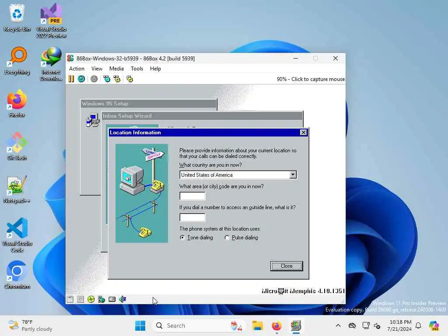Click '90% - Click to capture mouse' text
This screenshot has height=336, width=448.
(311, 79)
